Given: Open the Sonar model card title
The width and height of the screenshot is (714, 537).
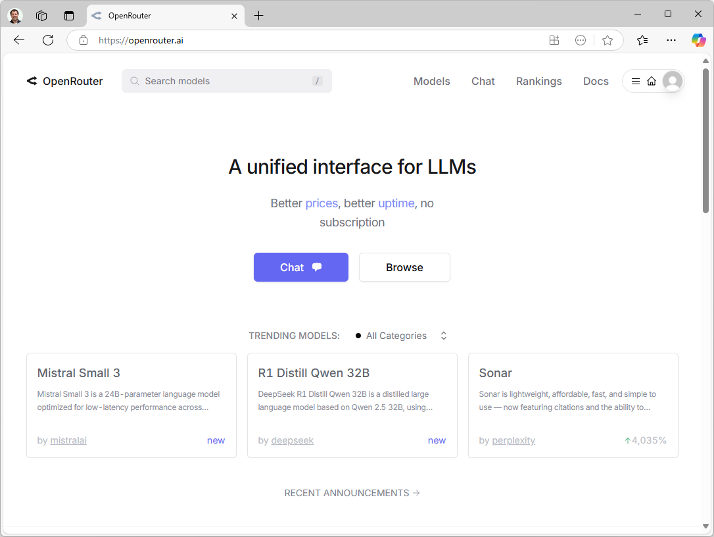Looking at the screenshot, I should point(496,373).
